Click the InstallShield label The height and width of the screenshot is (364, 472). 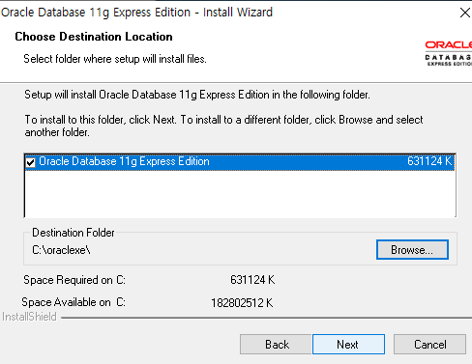click(x=29, y=317)
